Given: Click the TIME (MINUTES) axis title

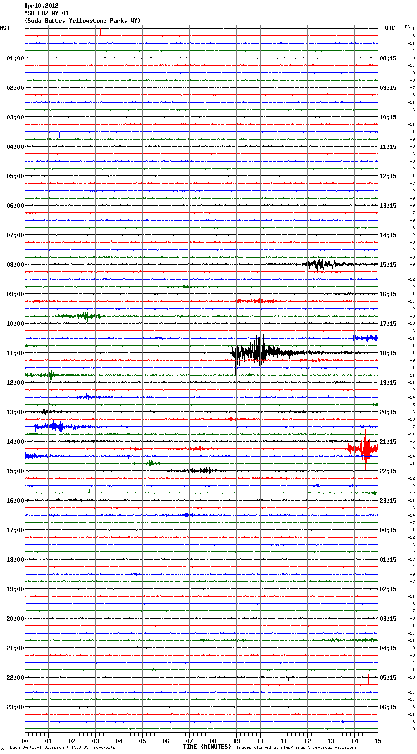Looking at the screenshot, I should 207,747.
